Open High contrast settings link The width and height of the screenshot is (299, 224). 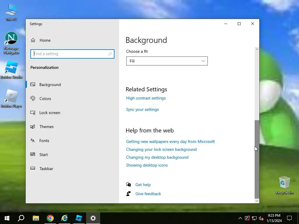pos(146,98)
